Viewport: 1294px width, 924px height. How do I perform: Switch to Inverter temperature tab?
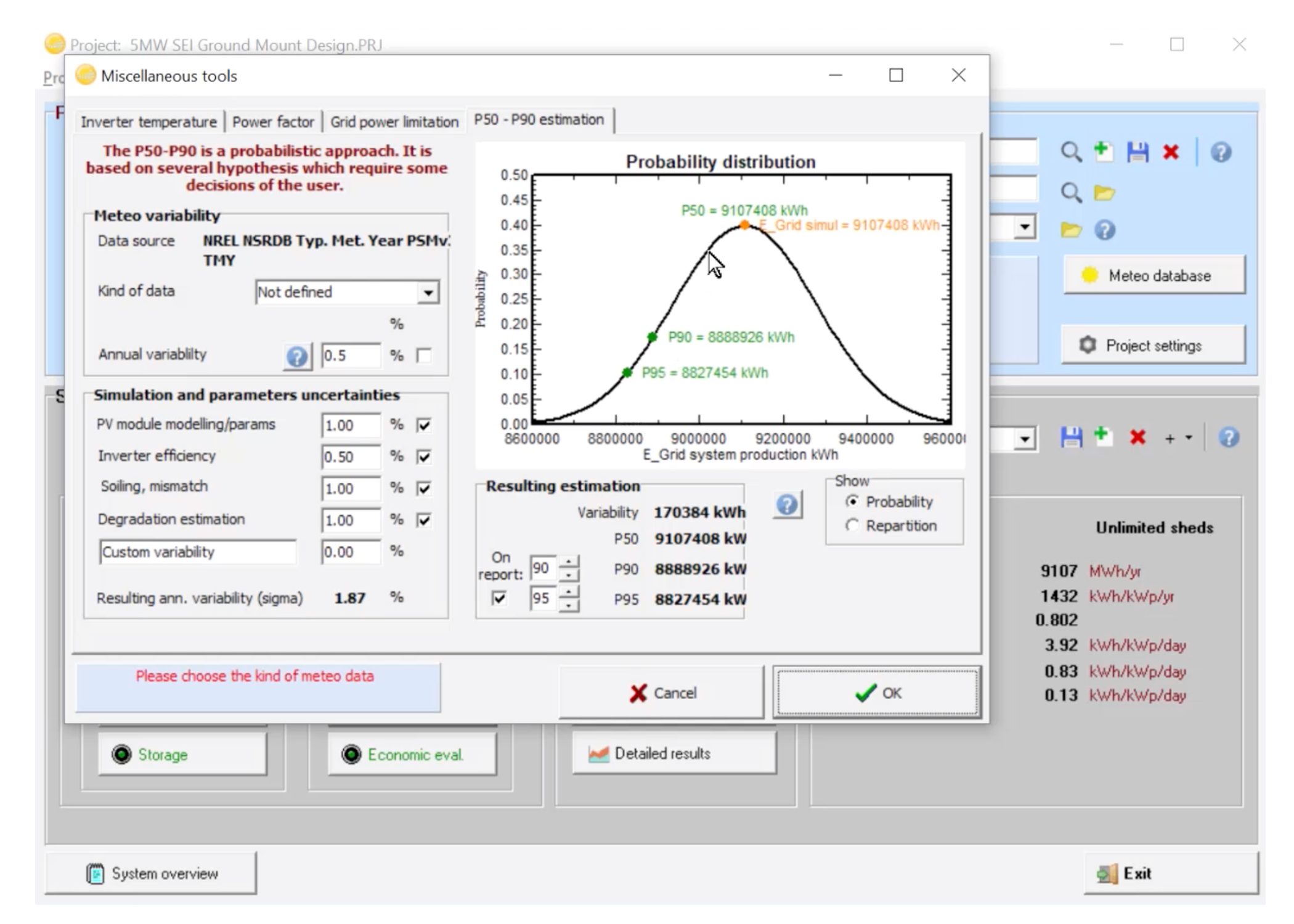pyautogui.click(x=149, y=121)
